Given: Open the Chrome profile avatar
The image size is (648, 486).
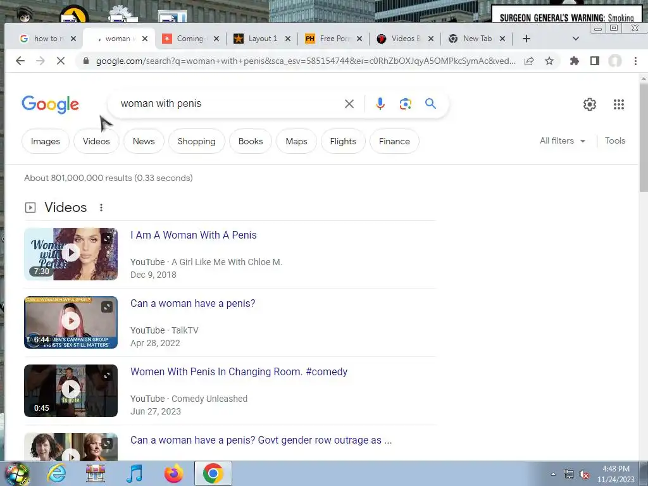Looking at the screenshot, I should pyautogui.click(x=614, y=61).
